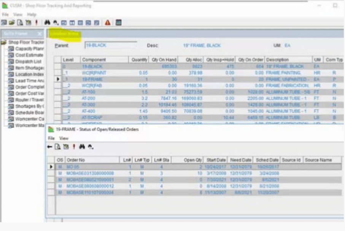Click the Need Date column header
This screenshot has height=231, width=345.
pyautogui.click(x=240, y=160)
